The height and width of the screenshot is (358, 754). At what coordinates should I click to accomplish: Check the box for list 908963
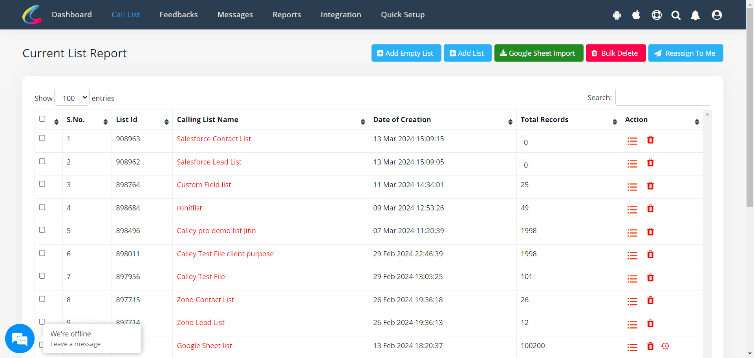coord(42,138)
